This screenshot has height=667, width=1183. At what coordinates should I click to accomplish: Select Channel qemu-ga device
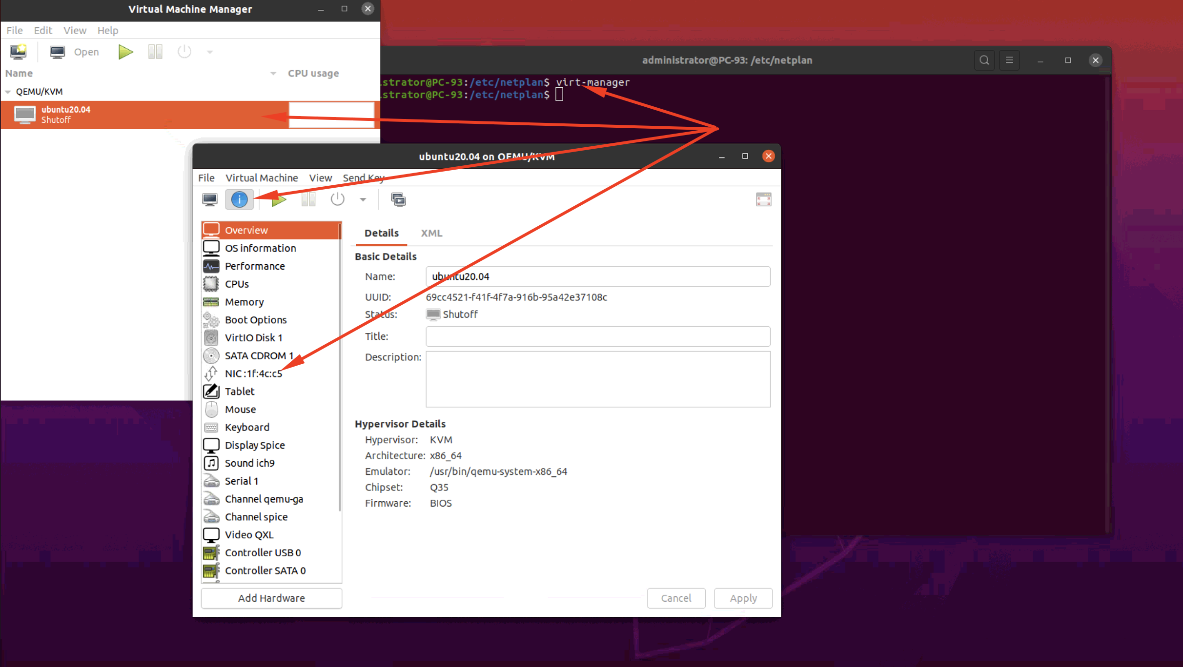coord(271,499)
